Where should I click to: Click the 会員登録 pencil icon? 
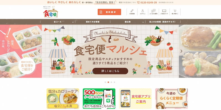click(x=132, y=11)
